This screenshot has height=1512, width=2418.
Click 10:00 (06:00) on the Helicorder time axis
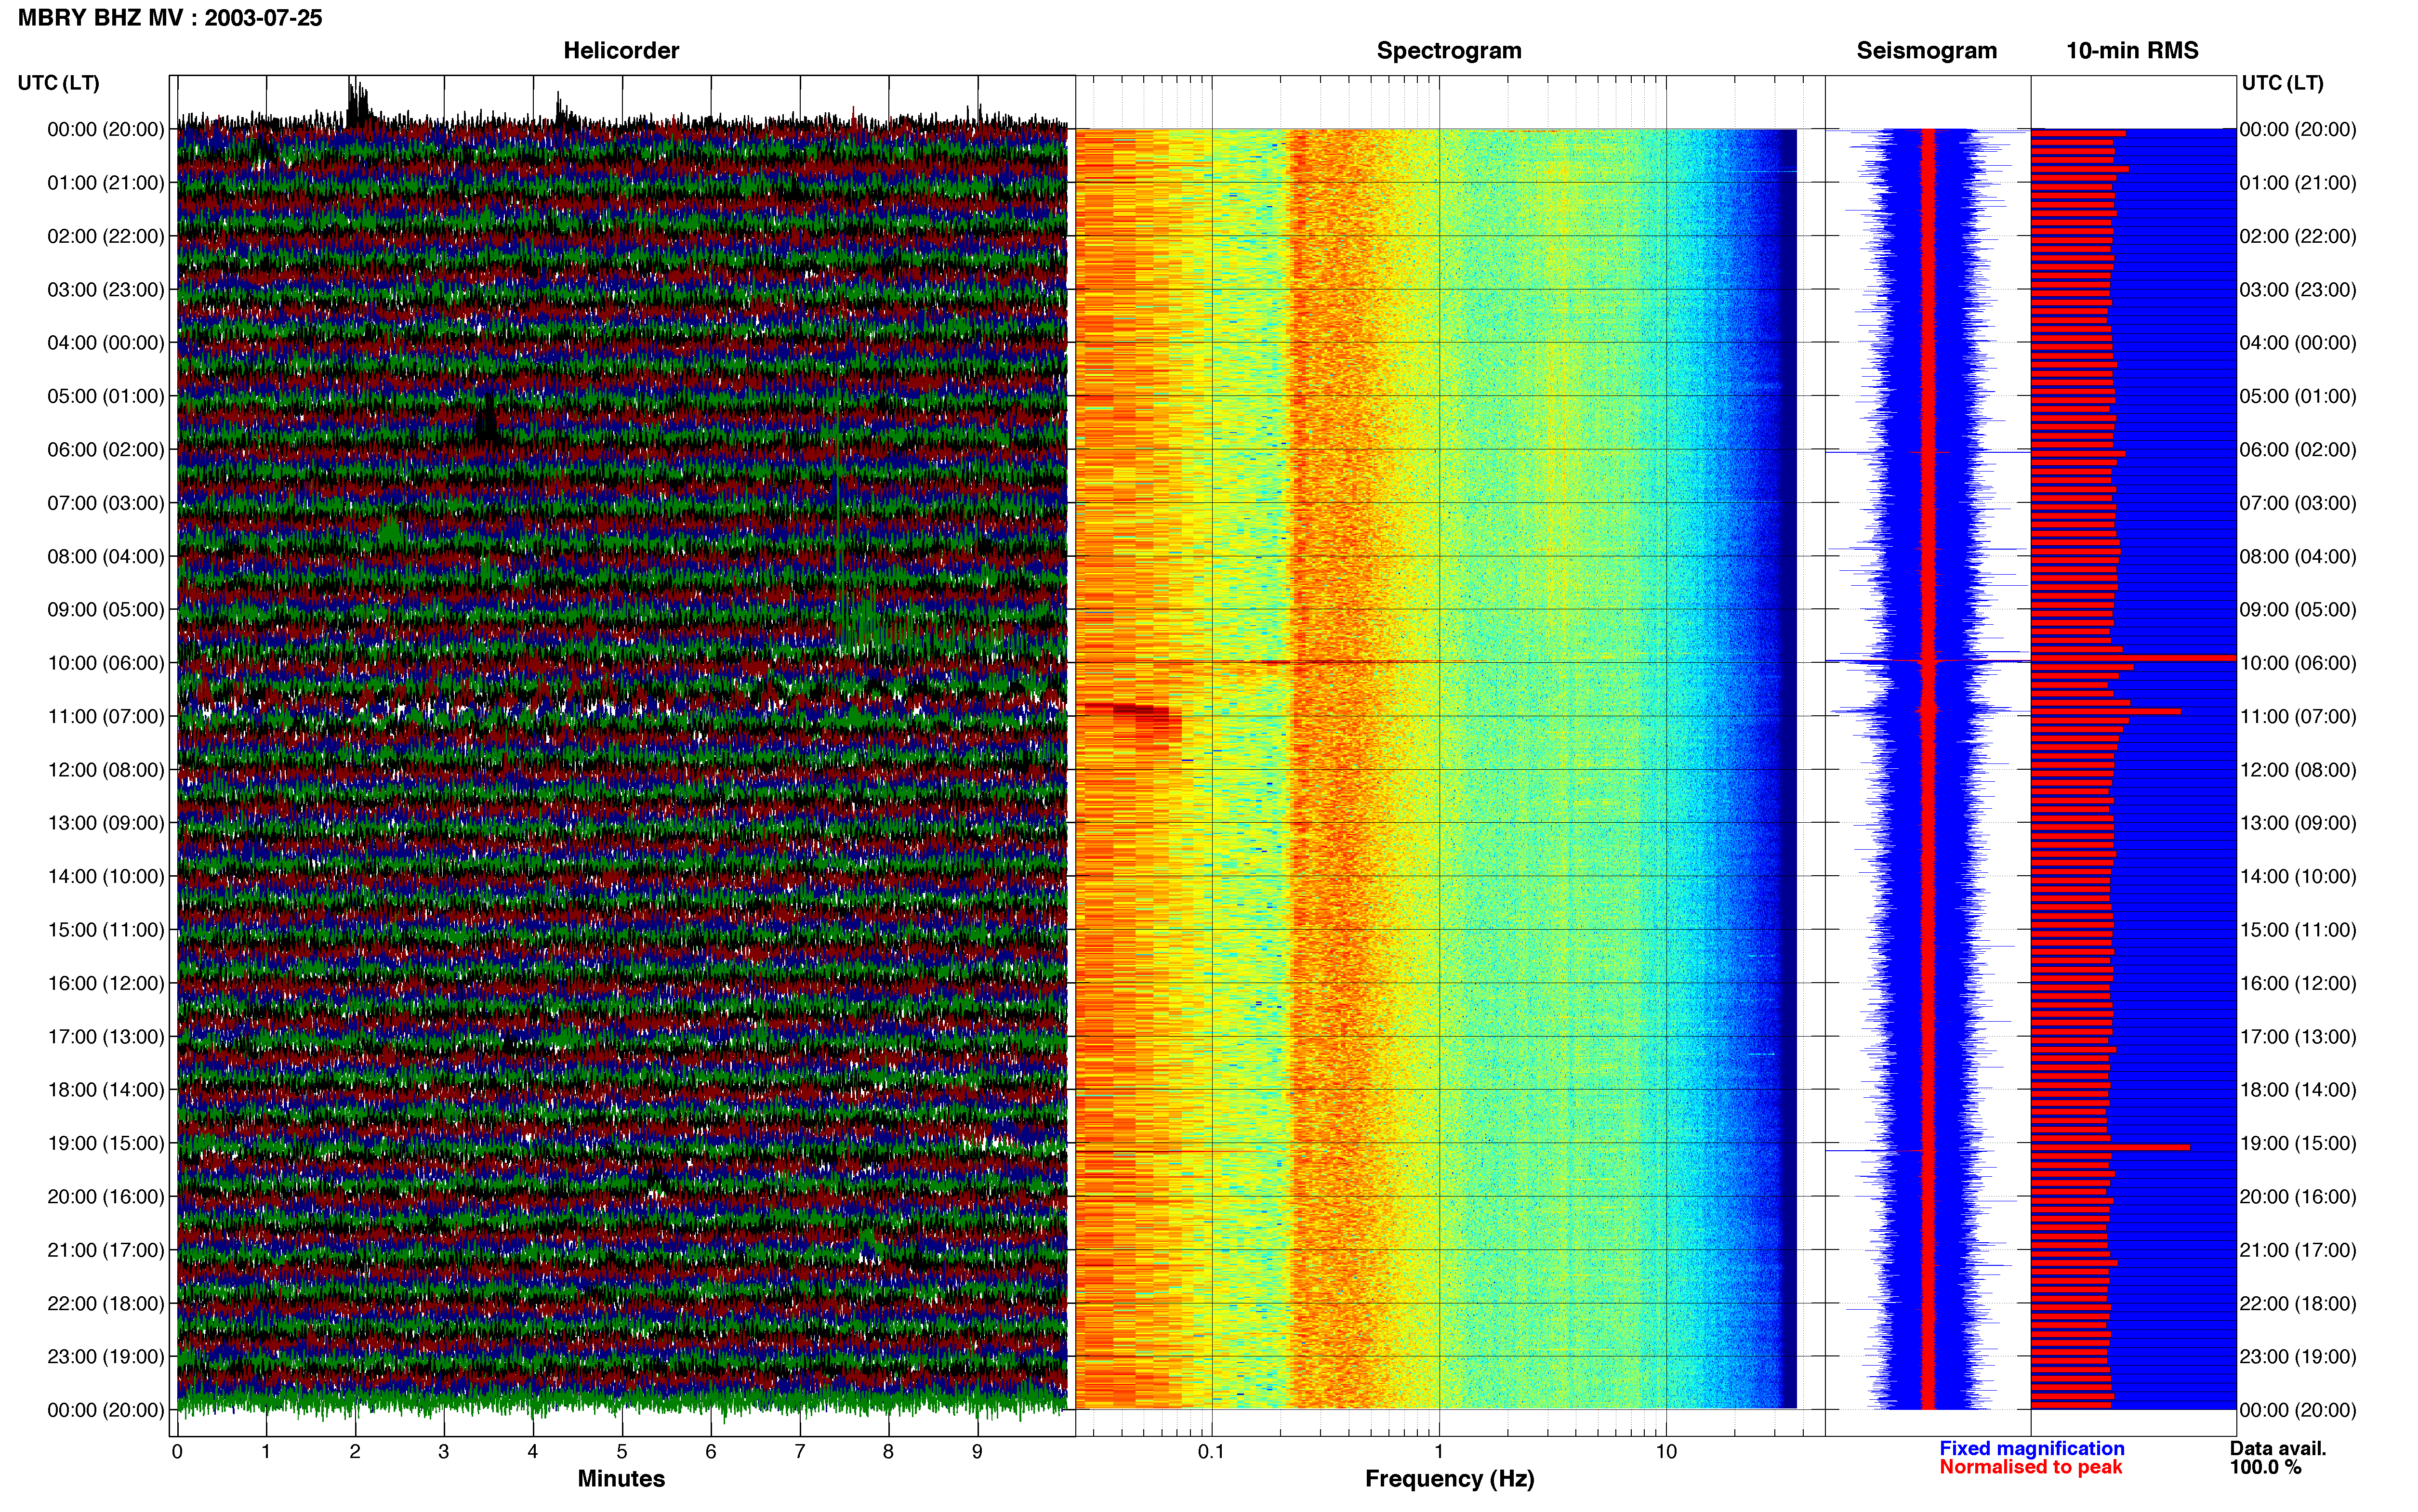[x=106, y=663]
